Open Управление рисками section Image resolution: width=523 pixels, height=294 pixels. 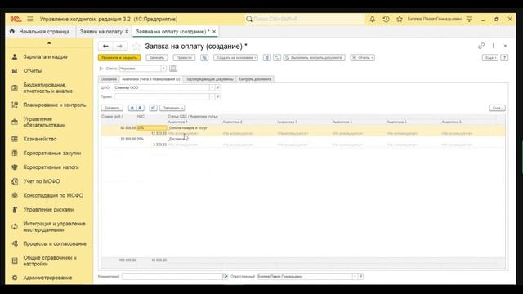(x=48, y=209)
